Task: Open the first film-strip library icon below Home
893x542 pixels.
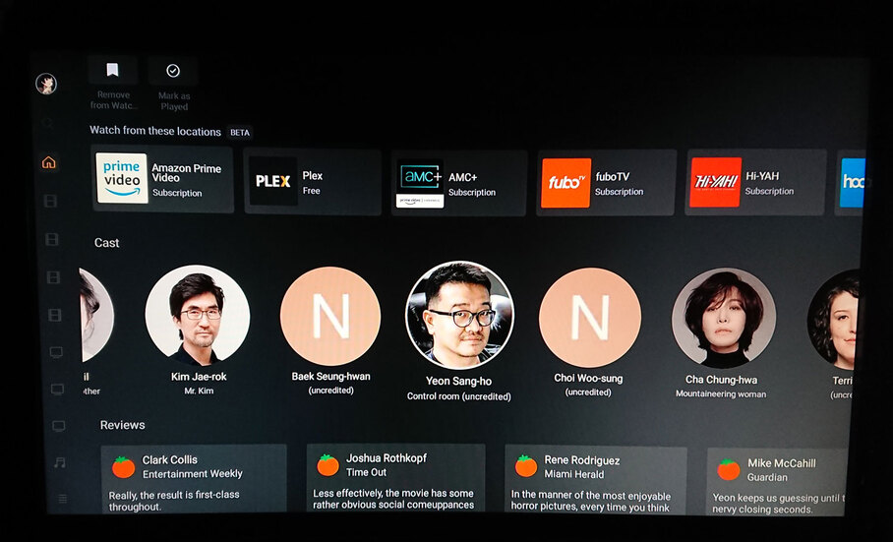Action: coord(51,201)
